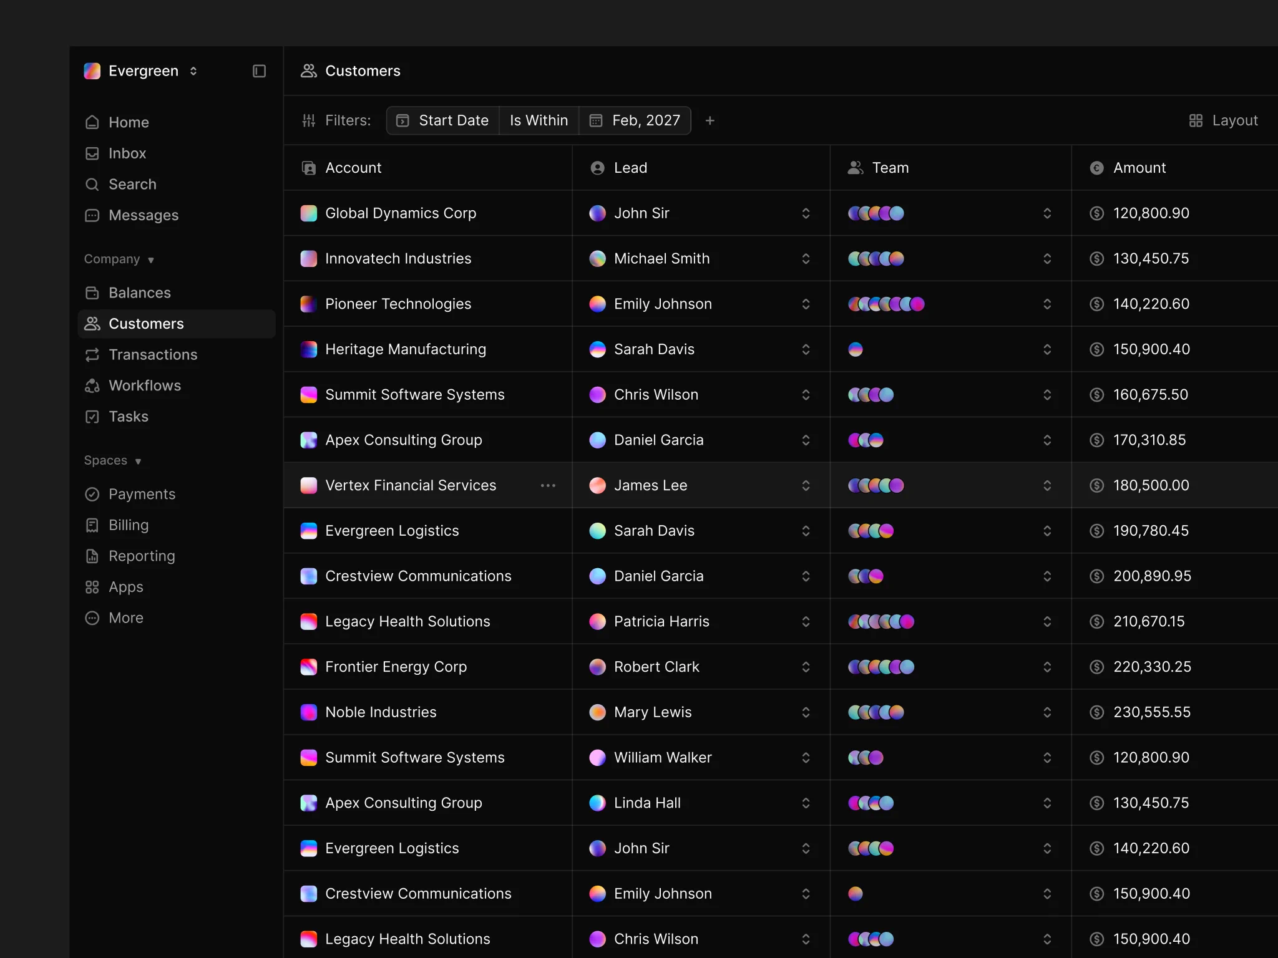The height and width of the screenshot is (958, 1278).
Task: Open team selector for Frontier Energy Corp
Action: 1047,667
